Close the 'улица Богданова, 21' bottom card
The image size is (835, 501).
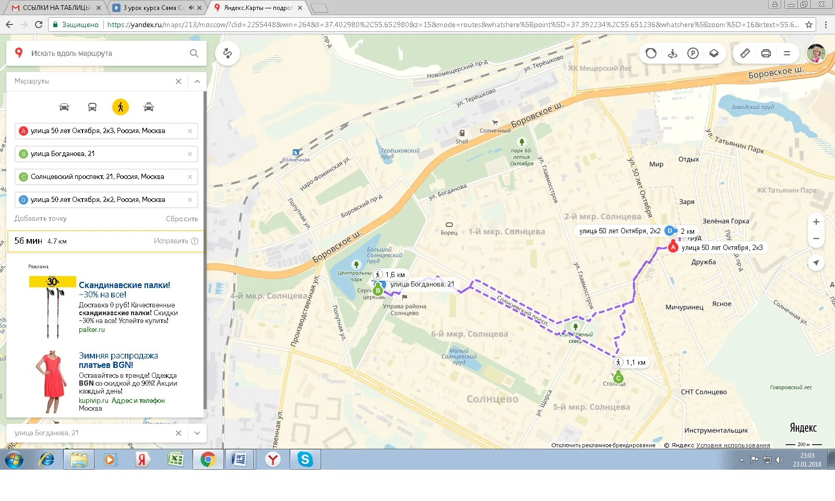click(178, 433)
